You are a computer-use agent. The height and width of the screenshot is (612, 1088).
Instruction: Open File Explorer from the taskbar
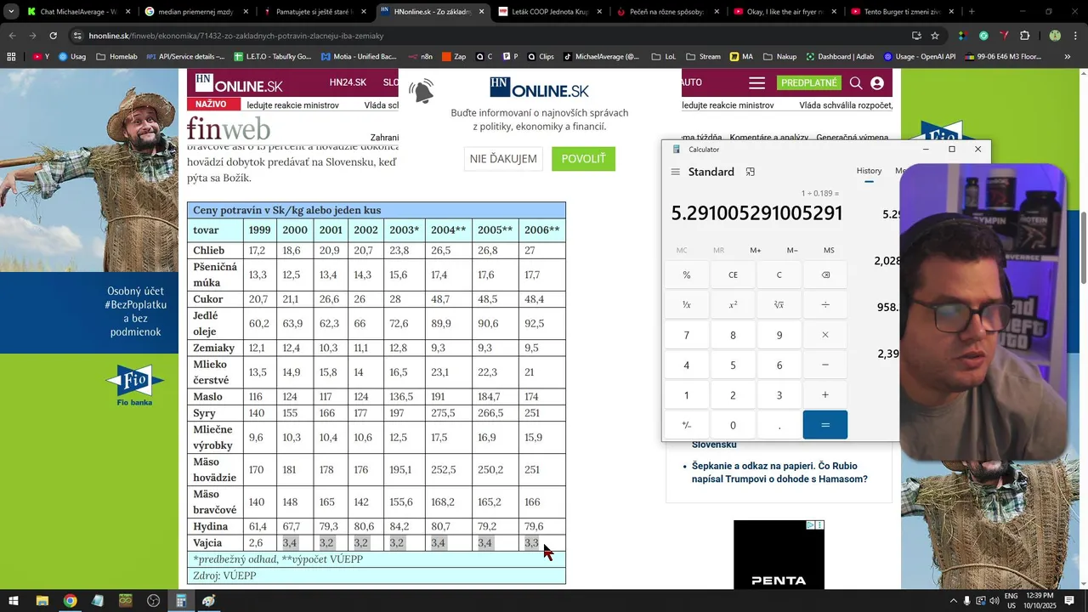42,601
